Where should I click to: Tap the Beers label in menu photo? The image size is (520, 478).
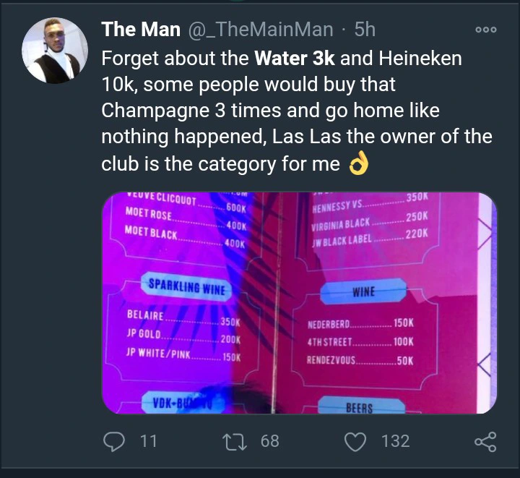click(361, 406)
